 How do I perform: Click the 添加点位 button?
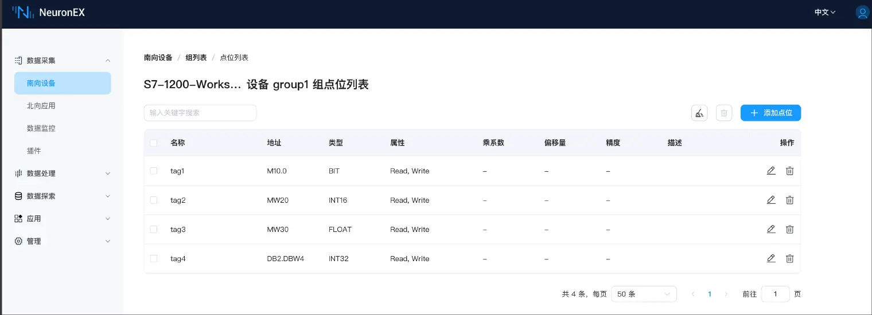(770, 113)
